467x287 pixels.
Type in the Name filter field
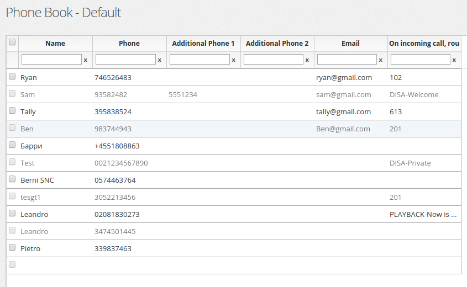coord(51,59)
